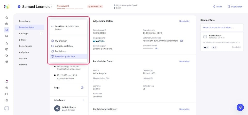Open the support headset chat button
This screenshot has width=248, height=115.
pyautogui.click(x=240, y=107)
